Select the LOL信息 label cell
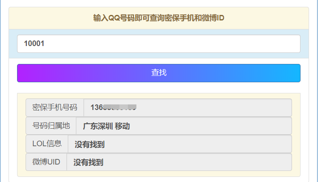 pos(47,144)
